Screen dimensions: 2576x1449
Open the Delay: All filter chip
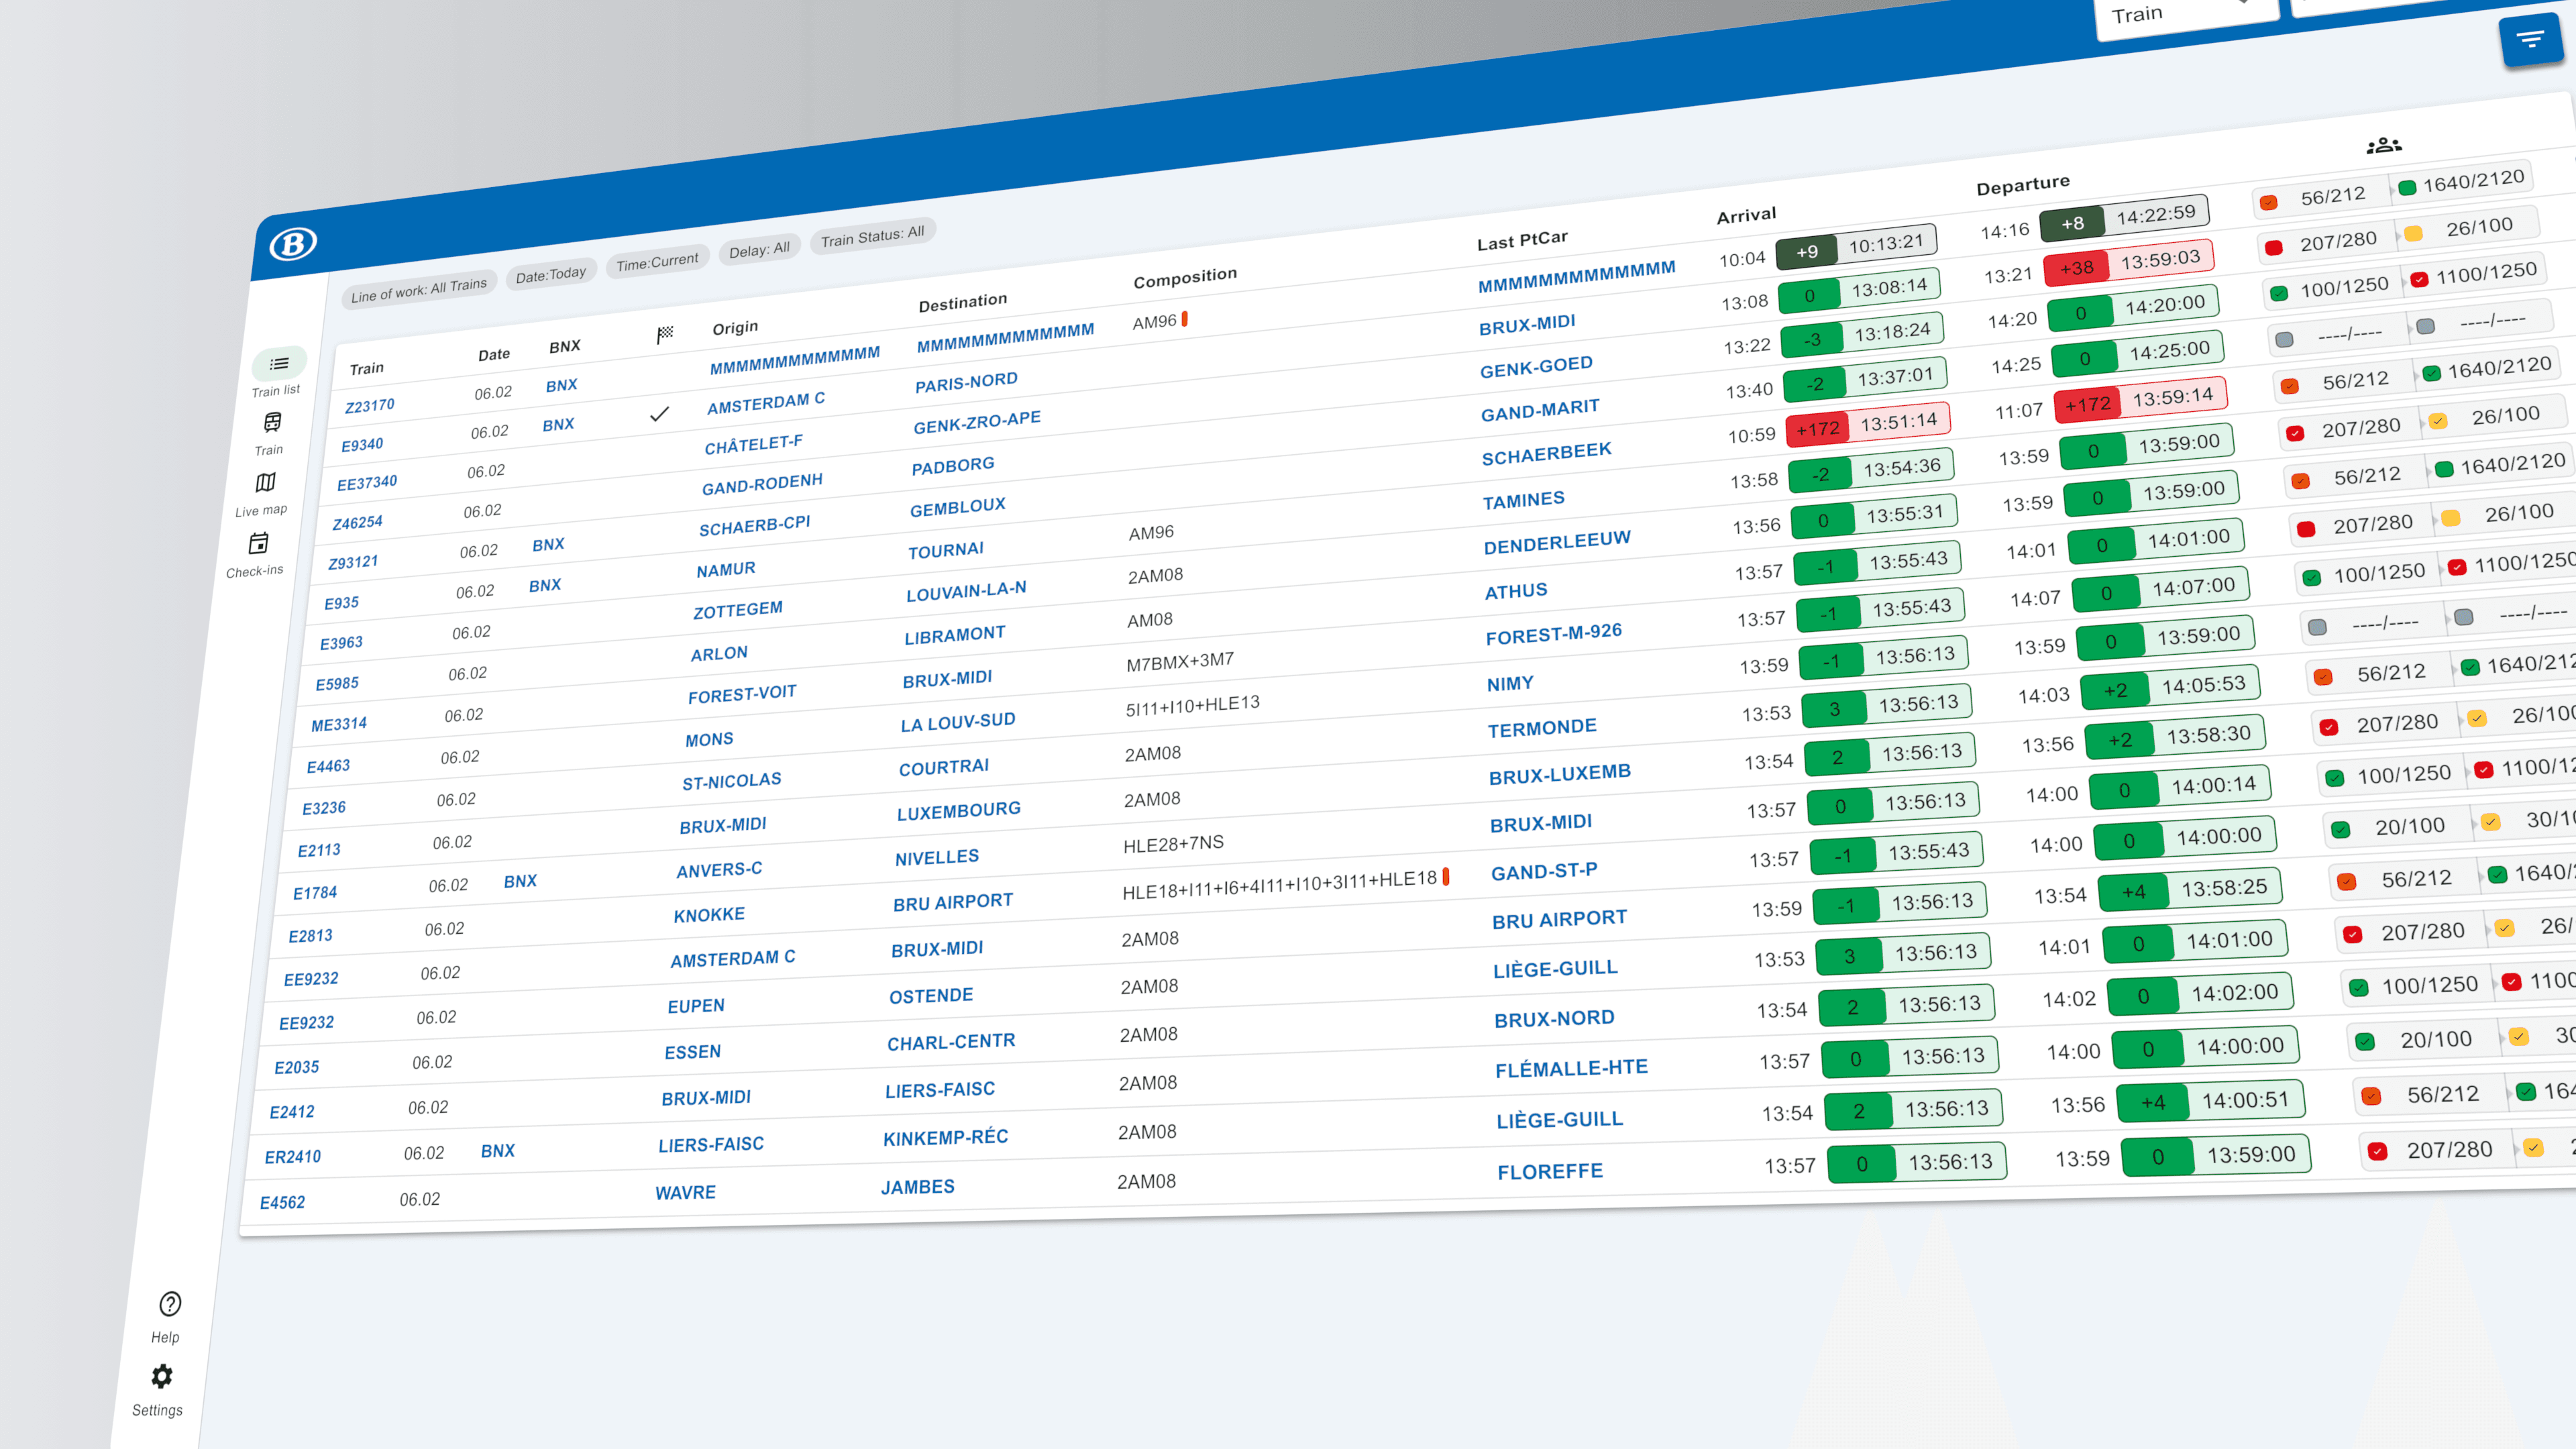tap(759, 250)
